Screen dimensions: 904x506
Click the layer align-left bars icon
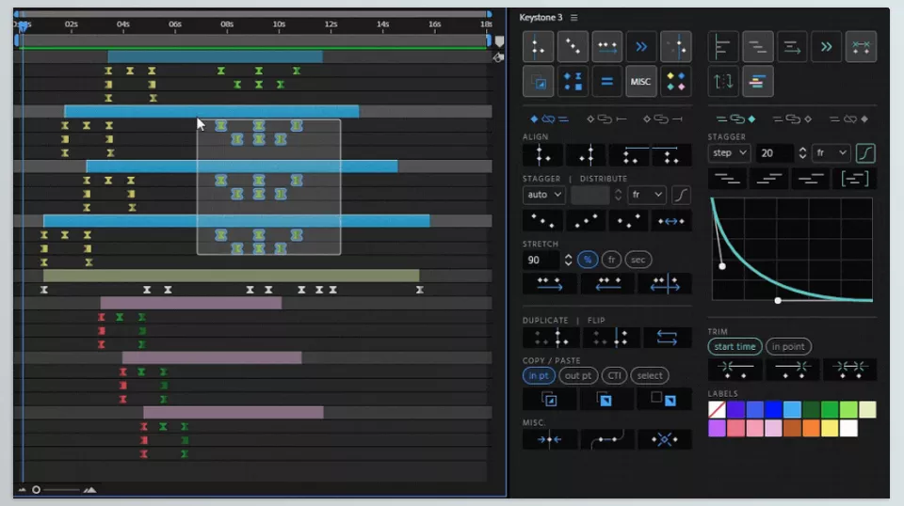point(723,47)
